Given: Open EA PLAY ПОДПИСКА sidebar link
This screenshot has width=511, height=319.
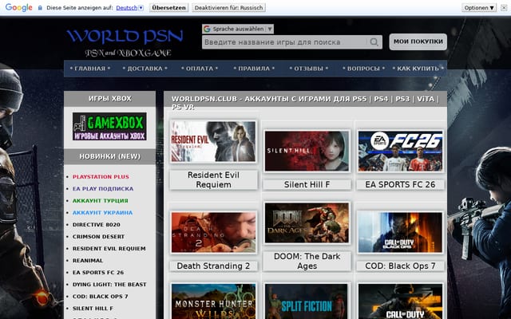Looking at the screenshot, I should tap(103, 189).
